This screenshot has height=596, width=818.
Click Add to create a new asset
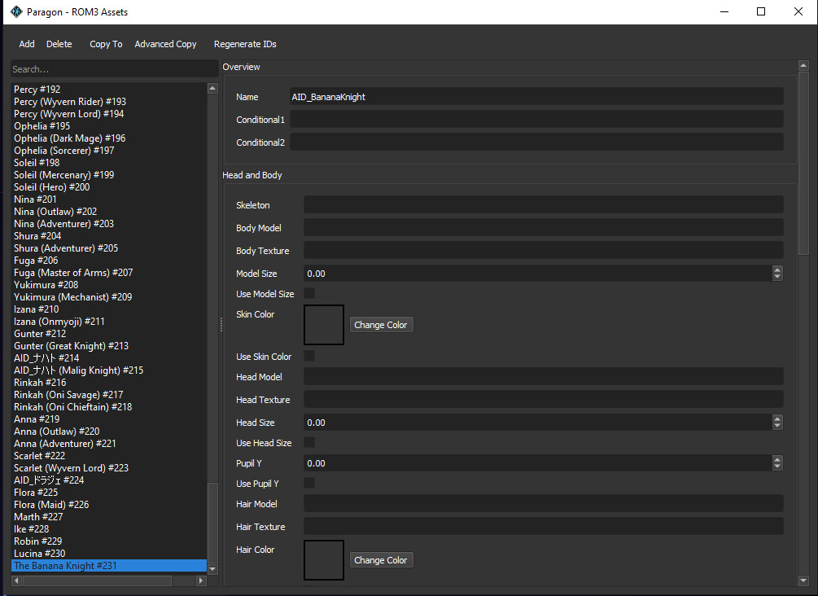pyautogui.click(x=26, y=44)
